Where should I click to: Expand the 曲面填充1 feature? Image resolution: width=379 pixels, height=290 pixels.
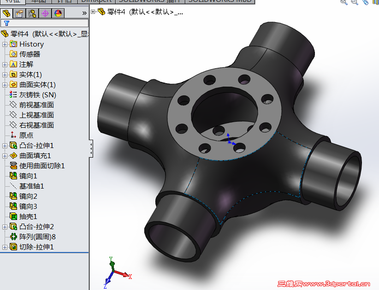click(x=5, y=156)
